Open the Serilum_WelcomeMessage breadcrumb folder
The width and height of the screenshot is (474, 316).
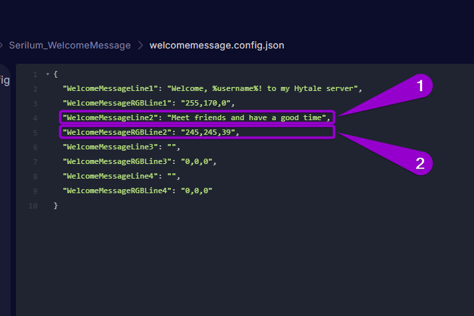click(70, 45)
